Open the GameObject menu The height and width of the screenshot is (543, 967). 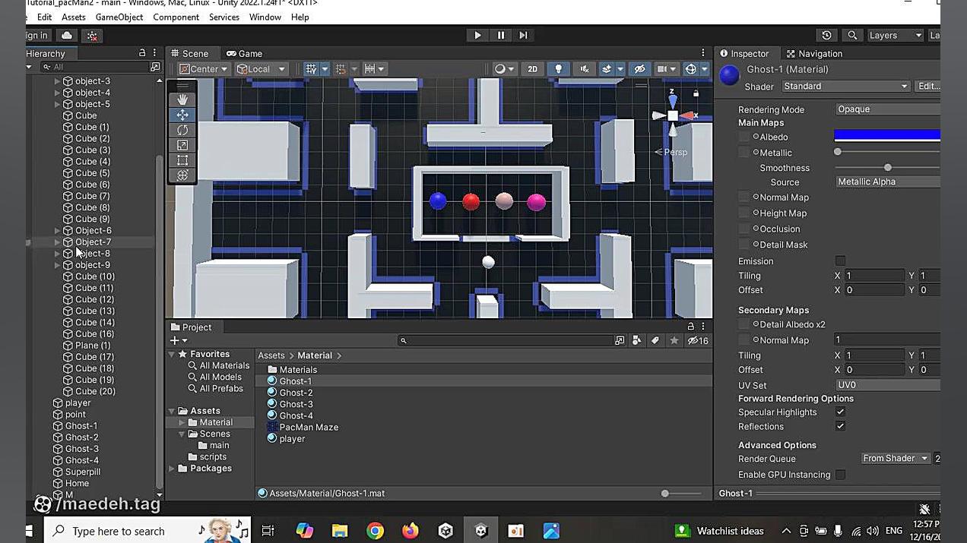119,17
